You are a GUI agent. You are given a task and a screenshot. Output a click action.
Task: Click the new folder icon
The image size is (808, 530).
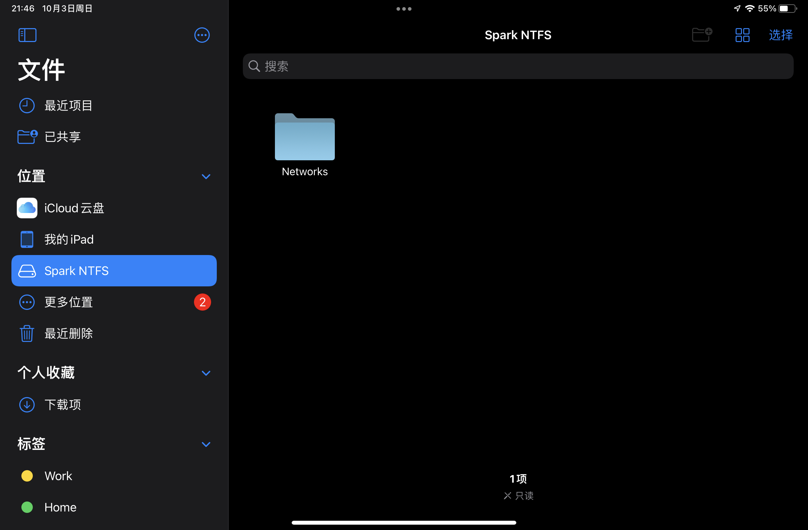[x=701, y=35]
